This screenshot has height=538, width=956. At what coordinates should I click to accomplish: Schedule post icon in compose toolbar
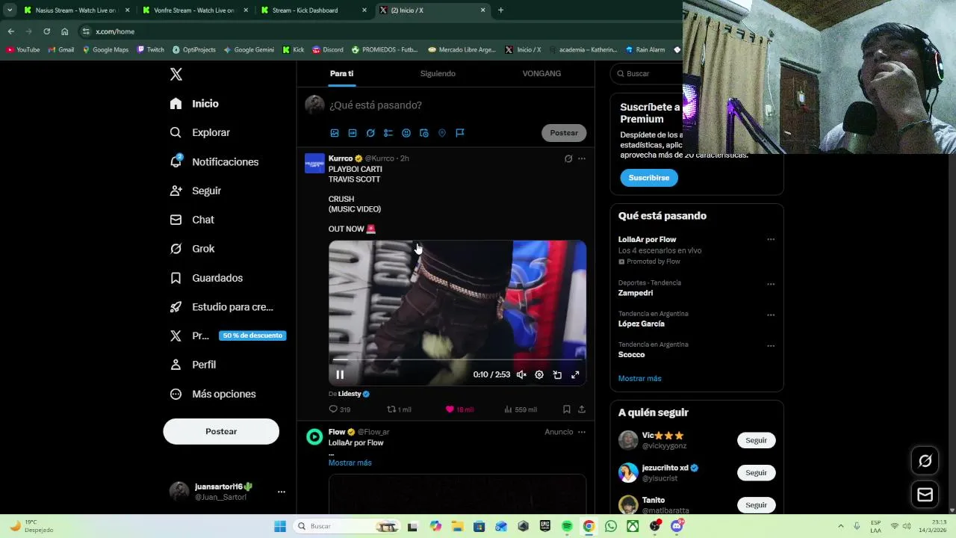point(424,133)
